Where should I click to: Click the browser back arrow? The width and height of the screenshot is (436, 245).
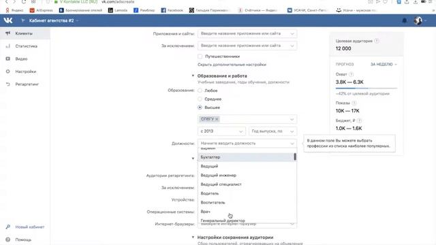point(7,1)
